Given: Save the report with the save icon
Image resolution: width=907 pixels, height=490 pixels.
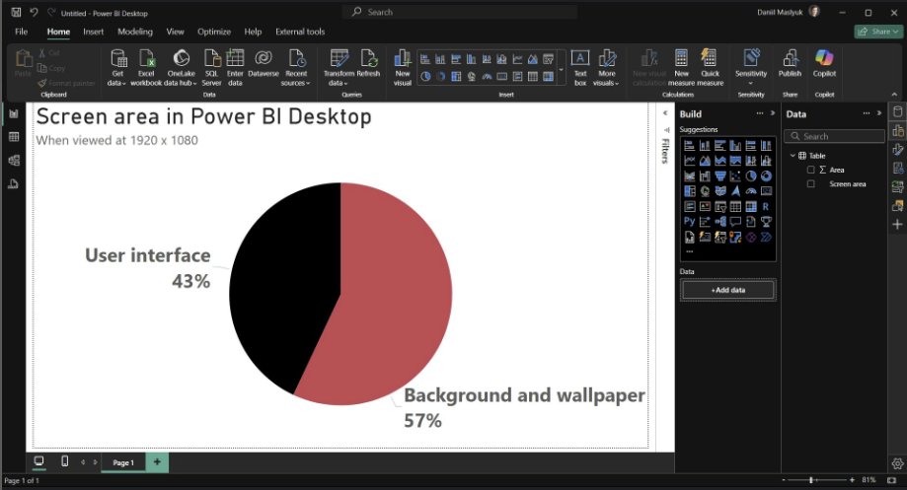Looking at the screenshot, I should [x=16, y=12].
